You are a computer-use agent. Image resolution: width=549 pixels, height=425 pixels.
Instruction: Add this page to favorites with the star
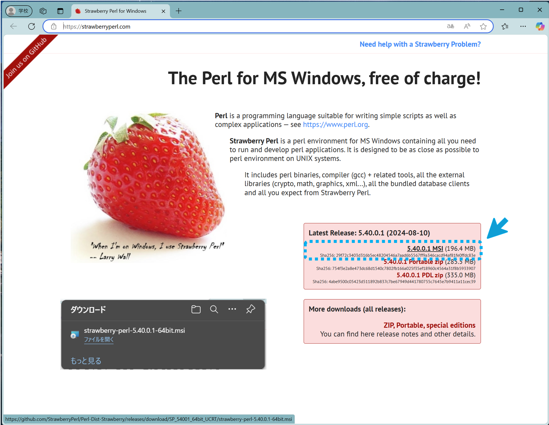click(x=483, y=26)
